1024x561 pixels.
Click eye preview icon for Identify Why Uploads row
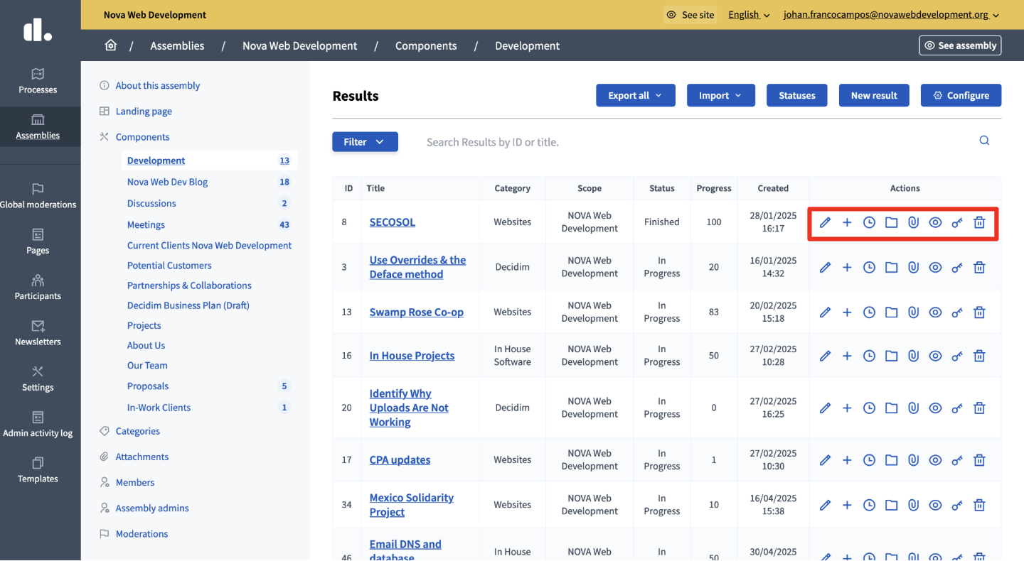point(935,408)
